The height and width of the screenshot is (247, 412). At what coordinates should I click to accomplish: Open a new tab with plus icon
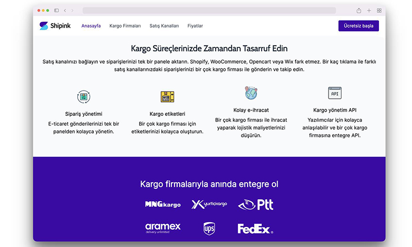[369, 10]
